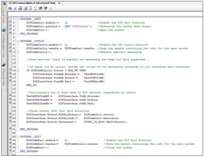Click the insert function block (FB) toolbar icon
Screen dimensions: 204x157
10,8
